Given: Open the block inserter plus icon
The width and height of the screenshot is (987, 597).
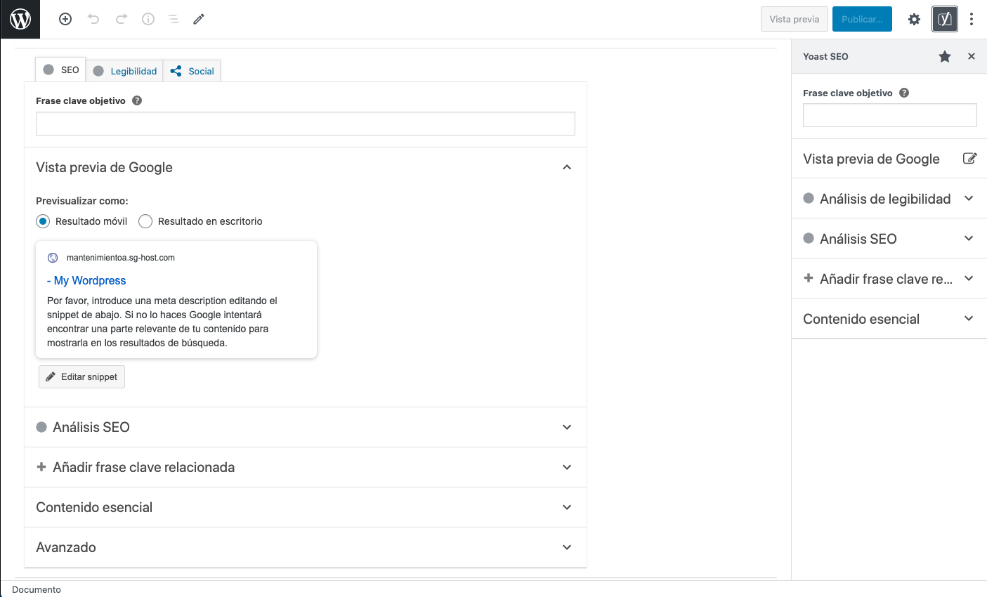Looking at the screenshot, I should click(x=65, y=19).
